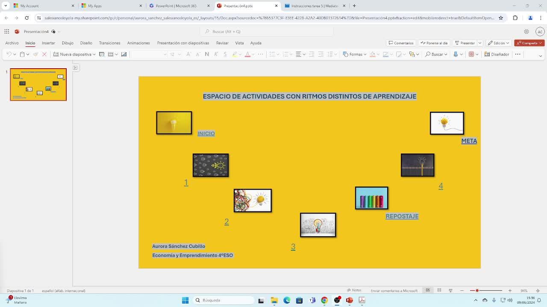Collapse the slide thumbnail panel

(x=75, y=67)
